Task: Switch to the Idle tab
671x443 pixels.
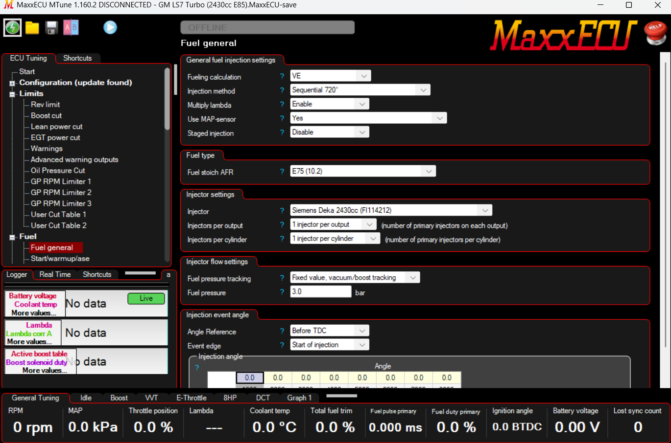Action: pyautogui.click(x=86, y=398)
